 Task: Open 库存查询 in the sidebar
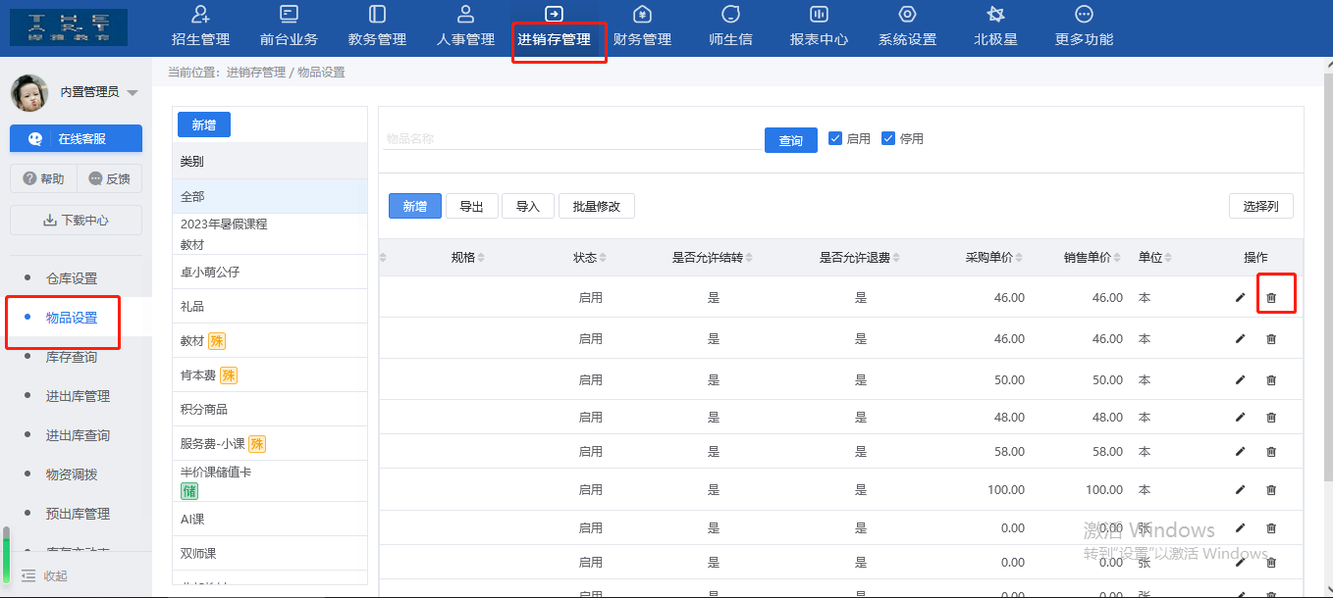(x=72, y=357)
